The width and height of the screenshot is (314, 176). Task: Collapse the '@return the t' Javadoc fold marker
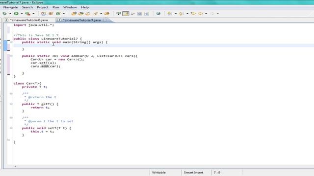pos(11,93)
